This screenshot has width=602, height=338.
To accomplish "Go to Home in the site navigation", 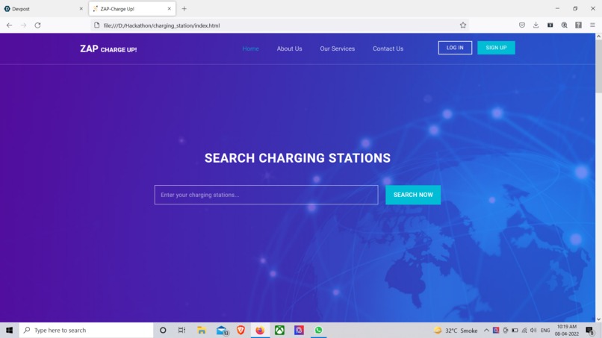I will click(x=251, y=48).
